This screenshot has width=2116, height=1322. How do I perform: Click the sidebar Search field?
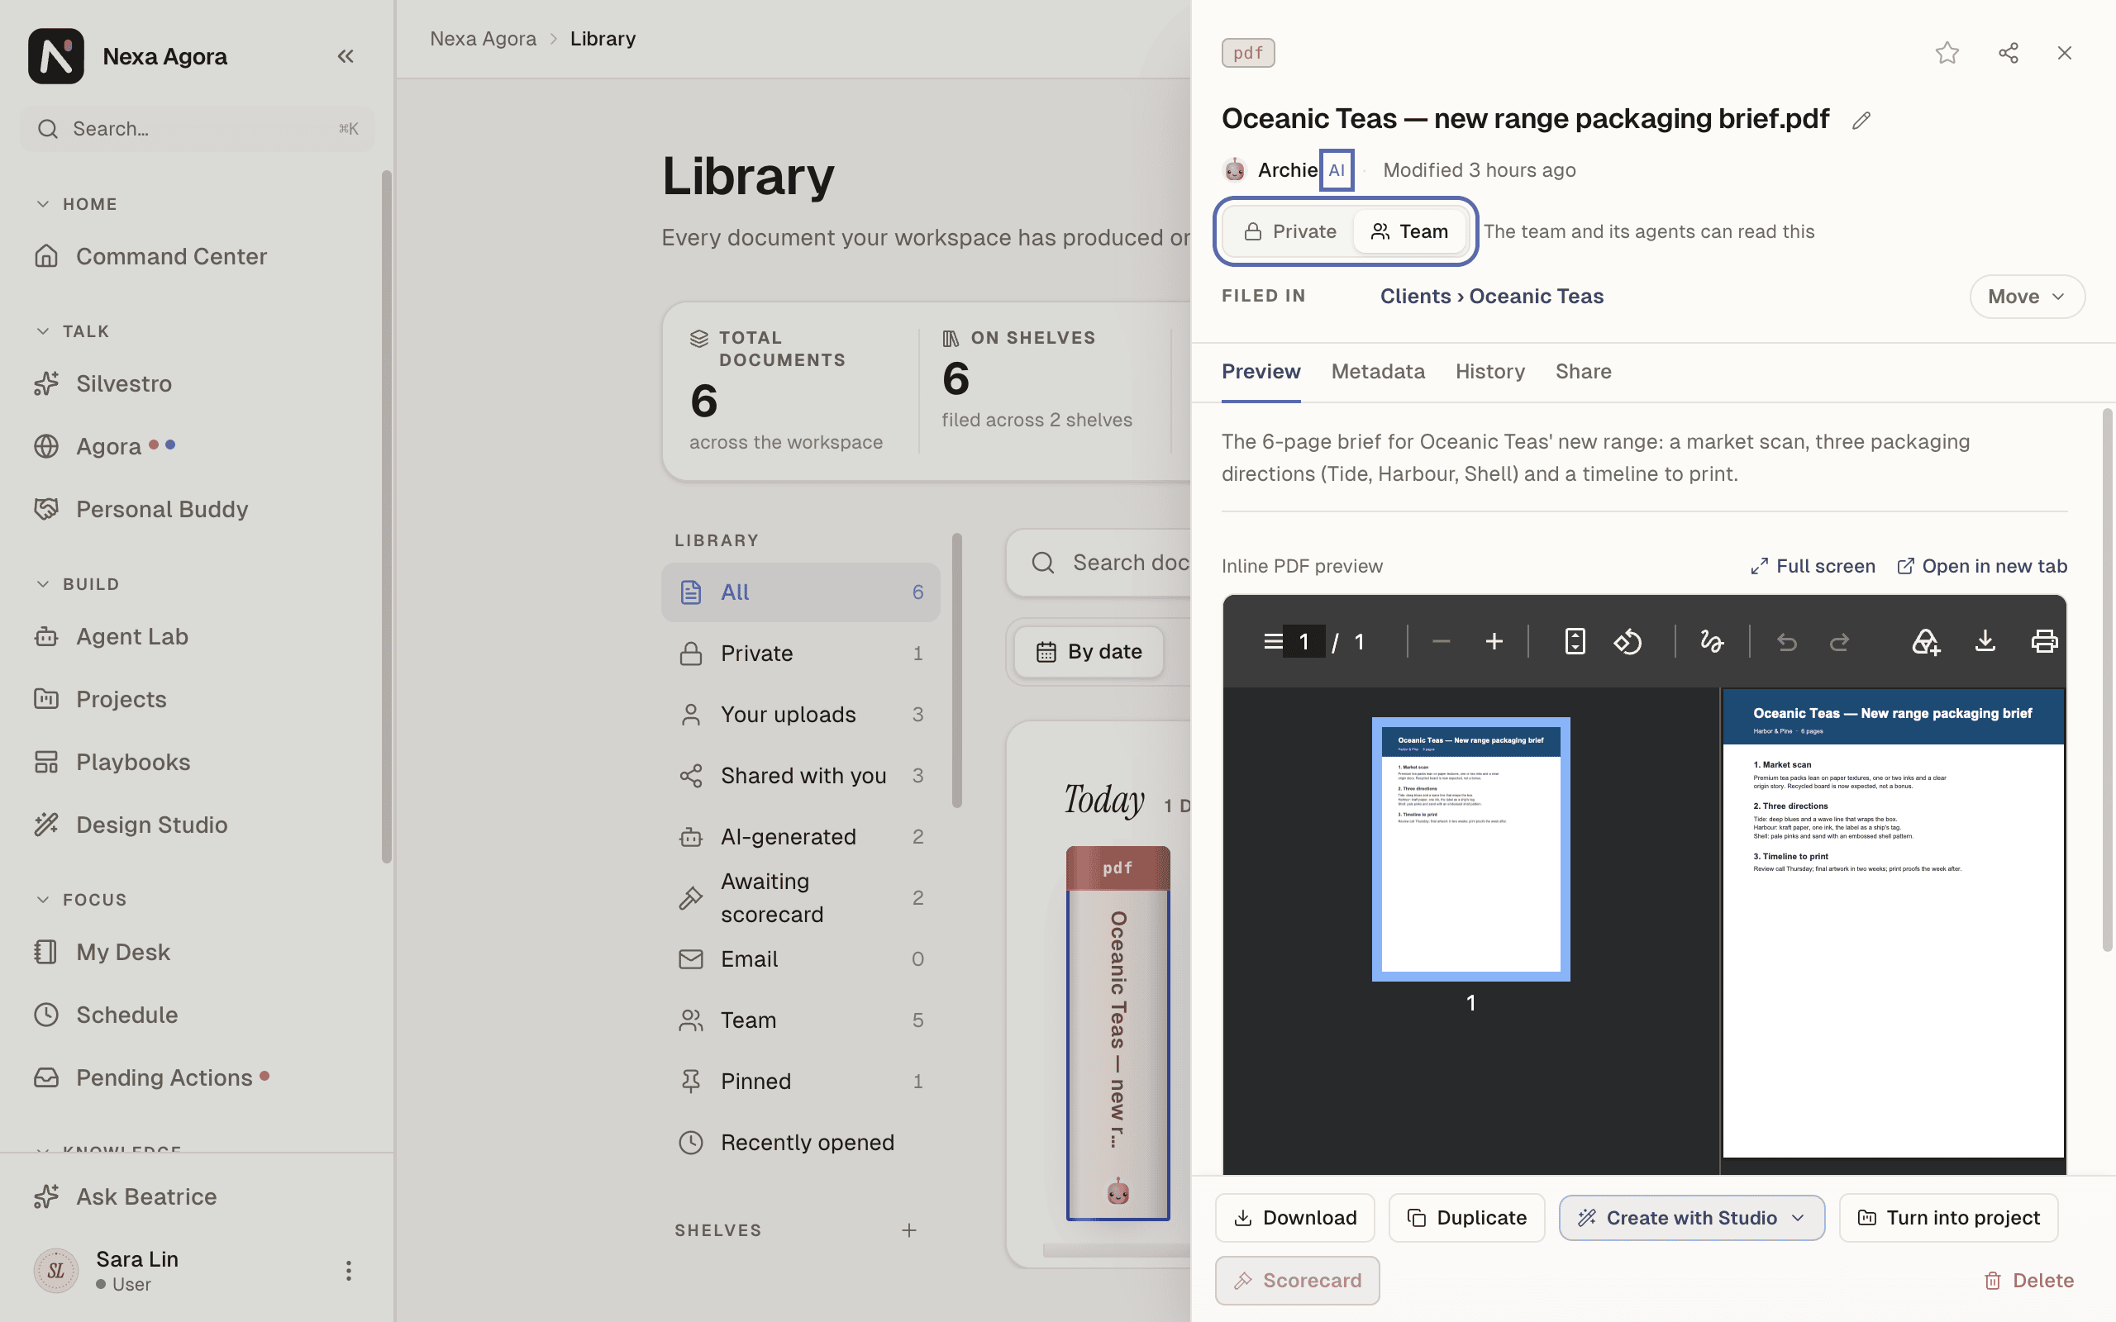click(x=198, y=129)
